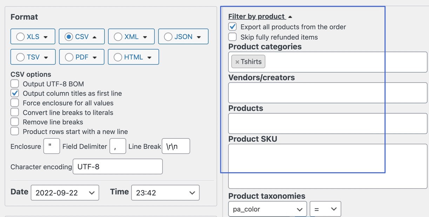
Task: Select the JSON format radio button
Action: coord(168,37)
